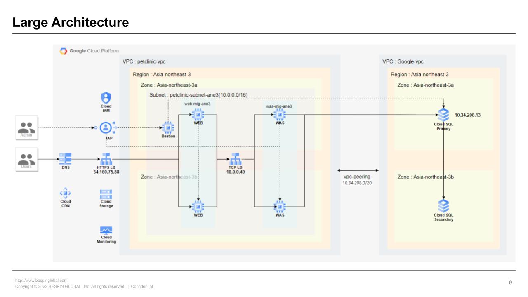Image resolution: width=528 pixels, height=297 pixels.
Task: Click the Users group icon
Action: (x=26, y=159)
